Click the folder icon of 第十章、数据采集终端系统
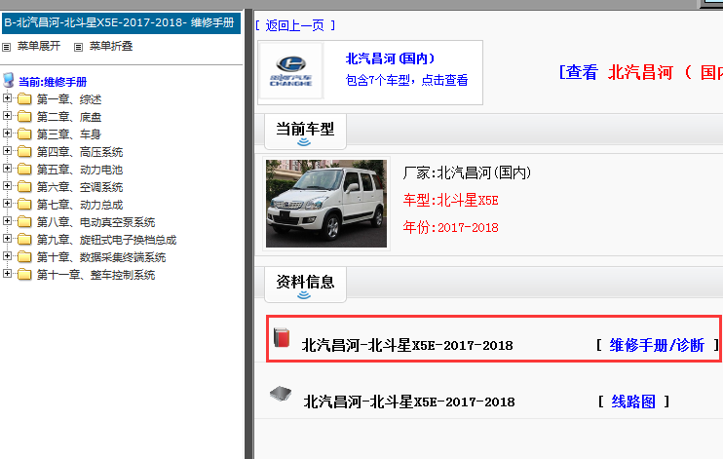Screen dimensions: 723x459 (x=24, y=257)
